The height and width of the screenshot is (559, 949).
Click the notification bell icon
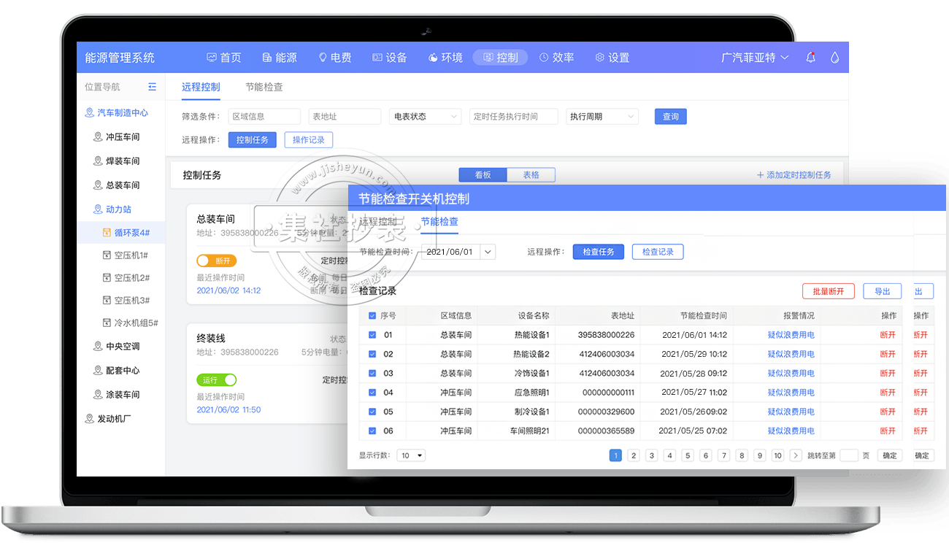(x=810, y=58)
